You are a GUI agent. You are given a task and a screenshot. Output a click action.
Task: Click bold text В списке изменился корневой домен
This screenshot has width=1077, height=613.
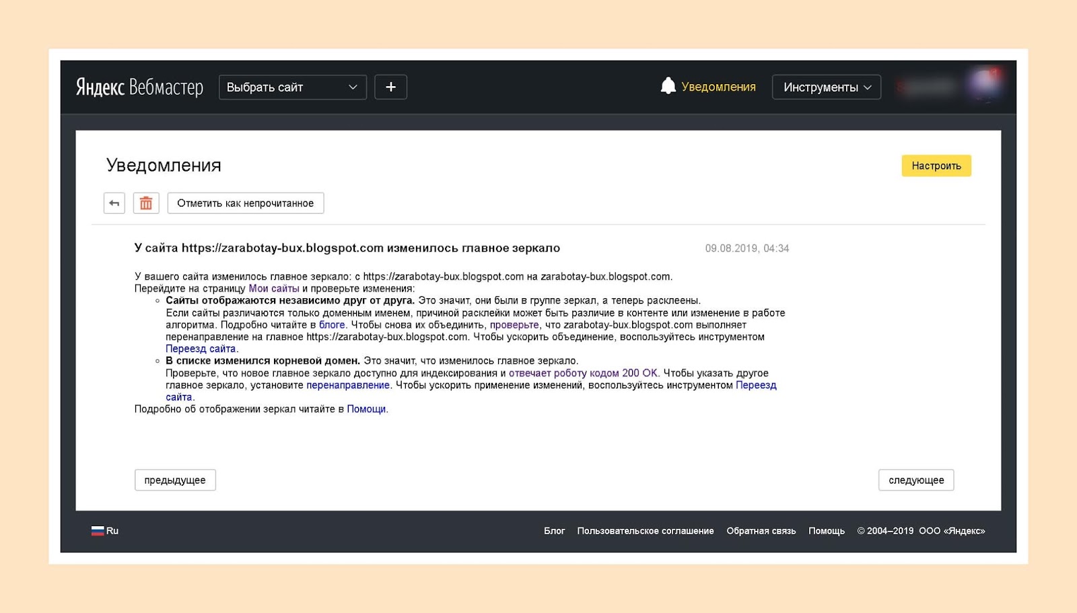point(263,361)
